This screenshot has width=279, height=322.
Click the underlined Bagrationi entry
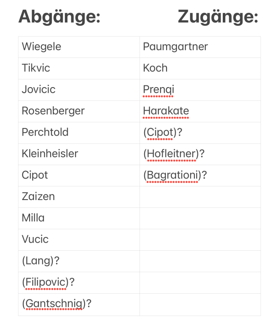tap(172, 175)
